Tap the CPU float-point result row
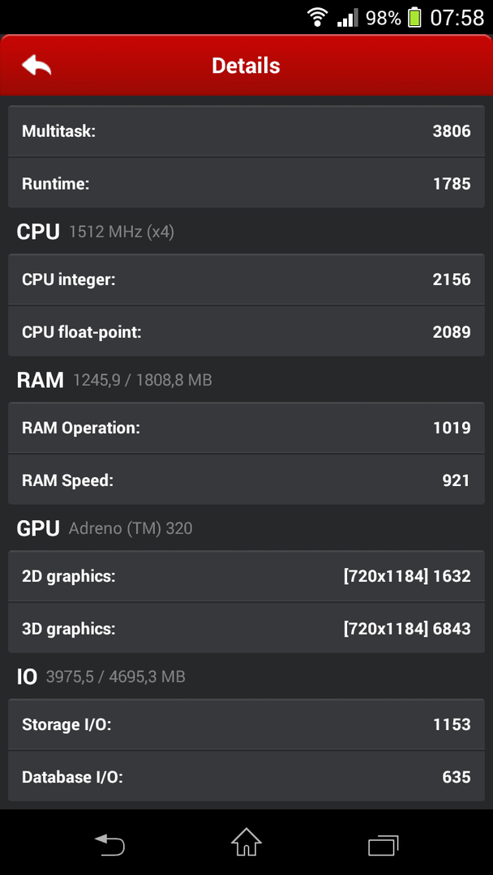Viewport: 493px width, 875px height. click(x=246, y=331)
